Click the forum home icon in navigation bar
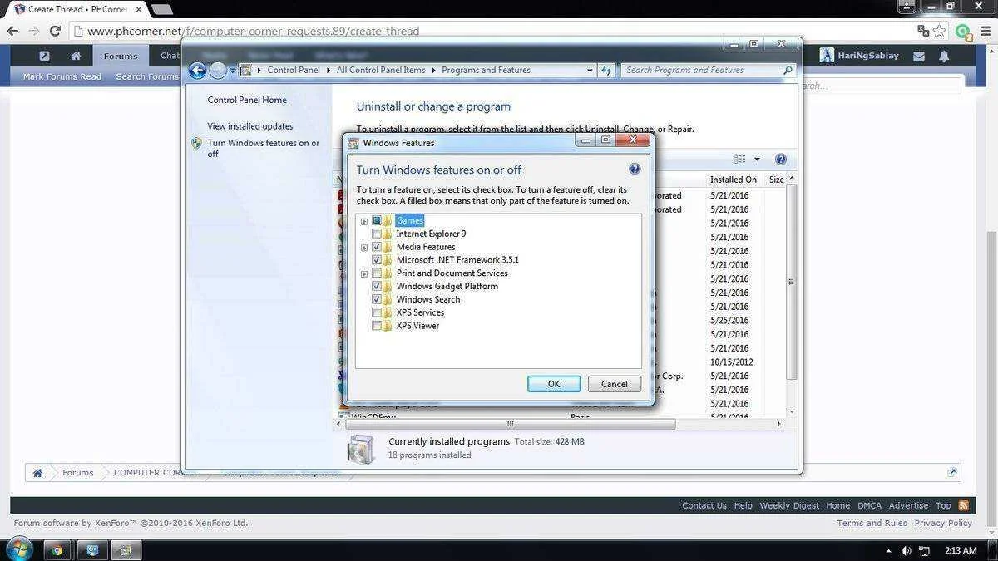Image resolution: width=998 pixels, height=561 pixels. tap(76, 56)
